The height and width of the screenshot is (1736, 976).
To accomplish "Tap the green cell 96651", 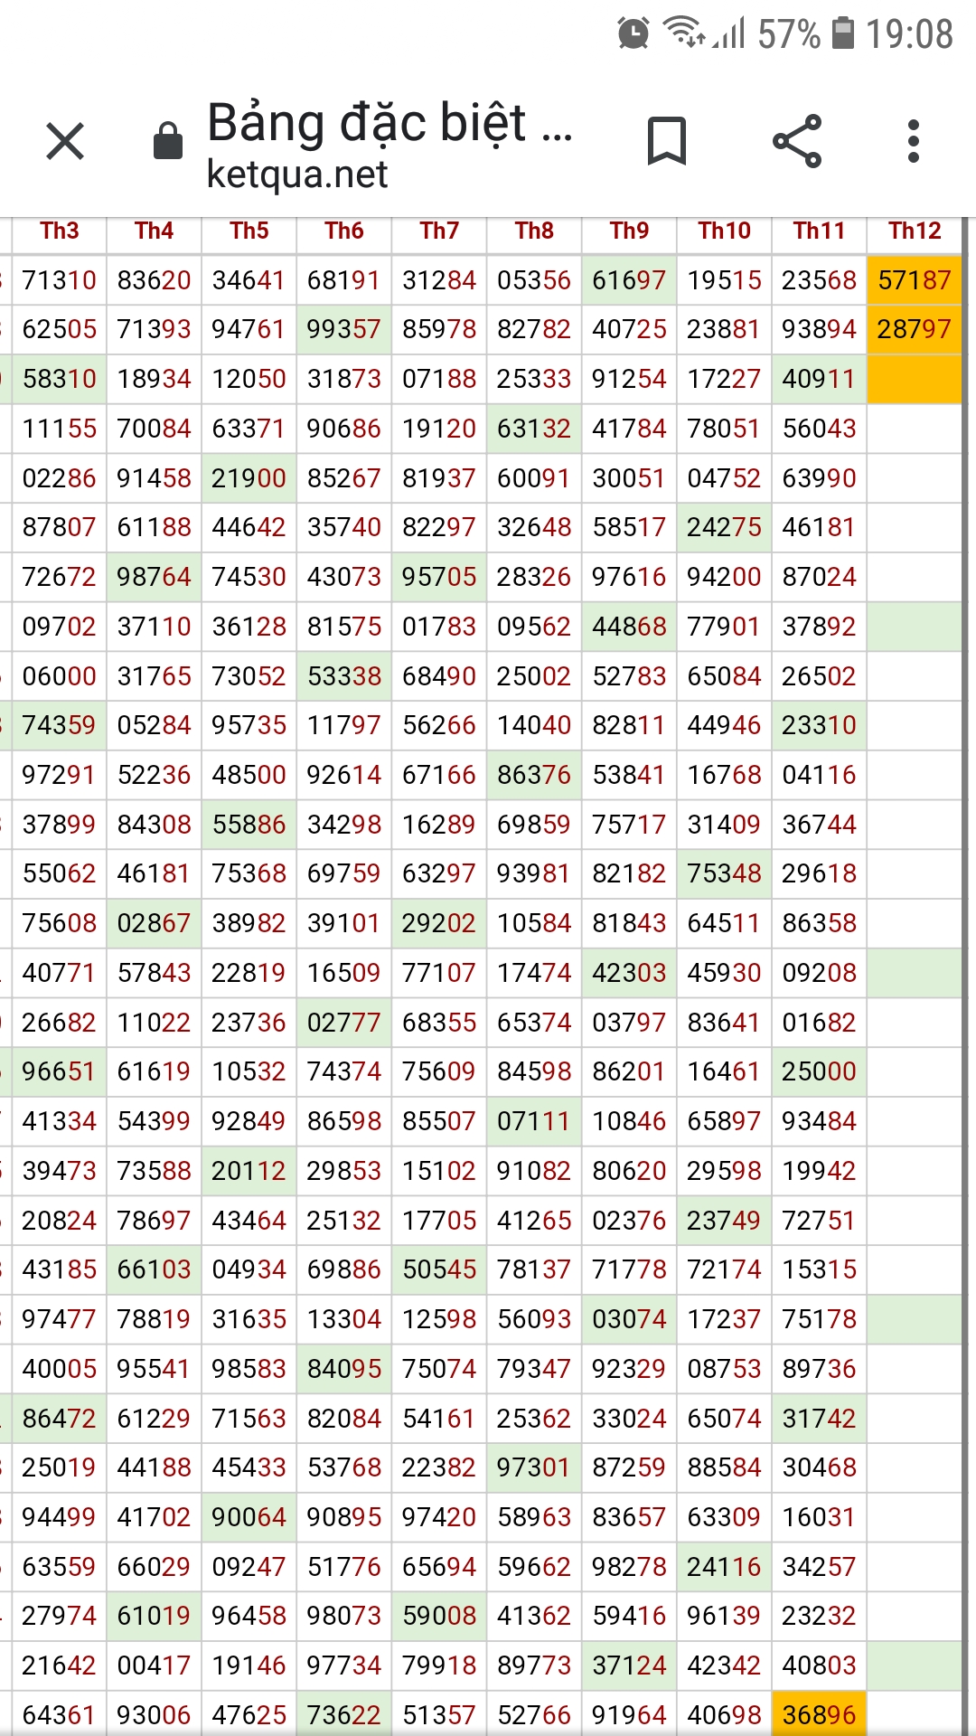I will click(60, 1071).
